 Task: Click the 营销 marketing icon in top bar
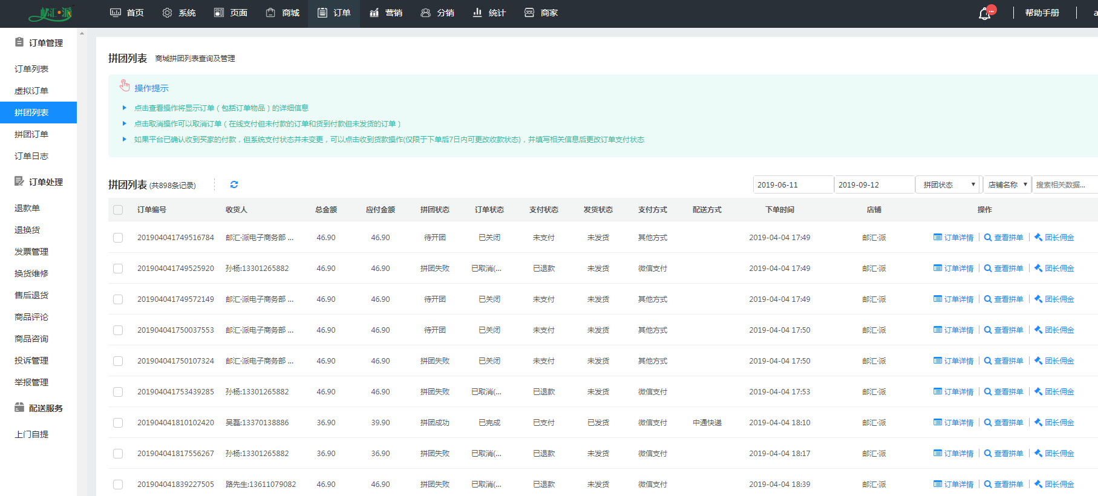374,13
